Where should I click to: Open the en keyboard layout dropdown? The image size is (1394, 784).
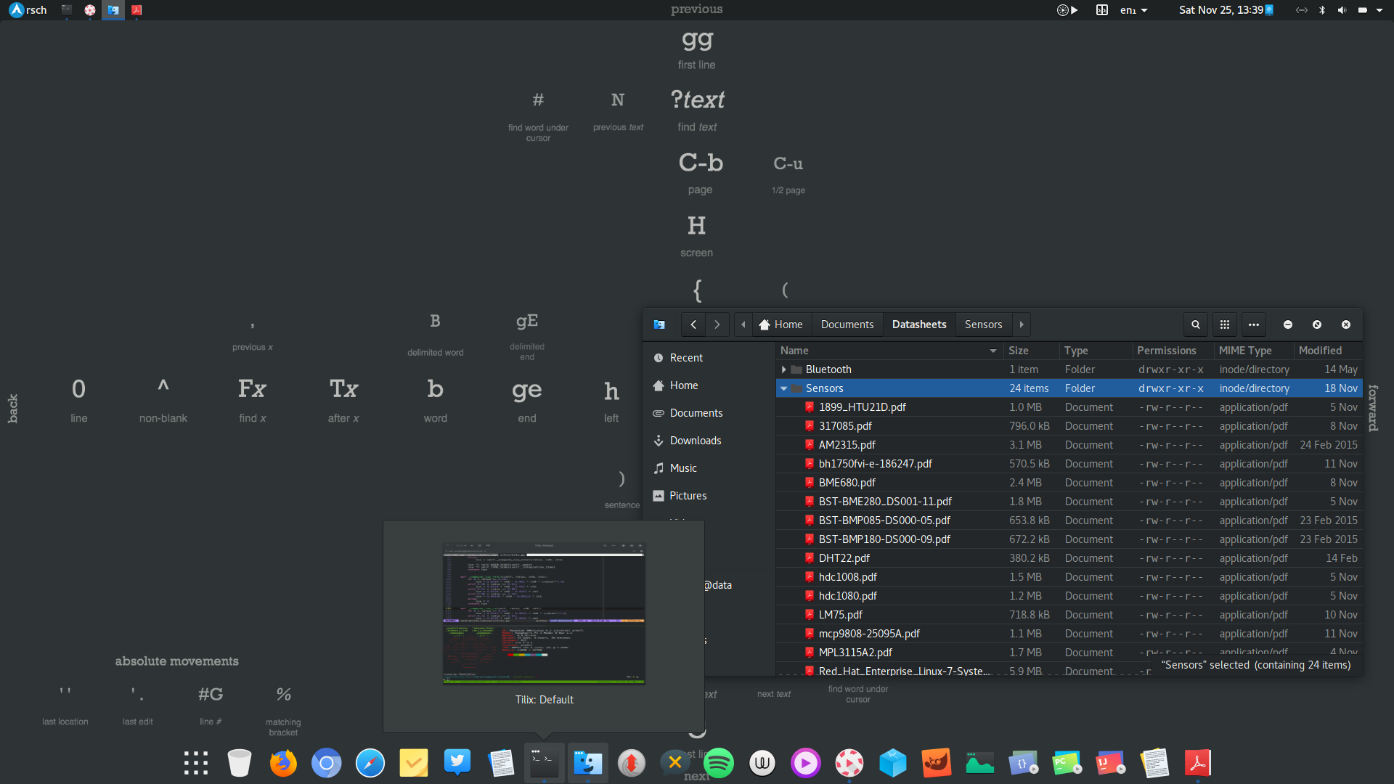tap(1133, 10)
